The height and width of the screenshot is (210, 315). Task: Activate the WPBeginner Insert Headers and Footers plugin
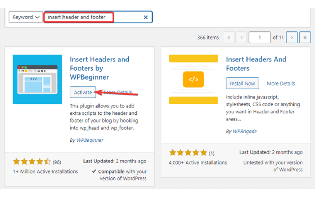pos(83,92)
